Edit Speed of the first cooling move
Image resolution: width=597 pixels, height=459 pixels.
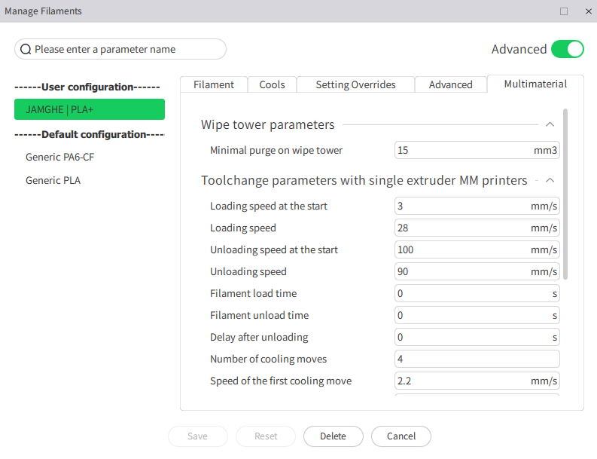(x=477, y=381)
